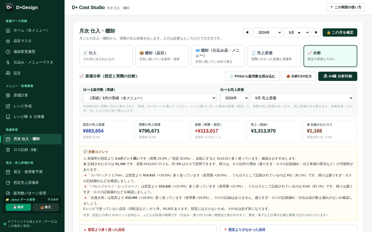The height and width of the screenshot is (232, 372).
Task: Click the パルミジャーノ・レッジャーノ comment line
Action: 218,189
